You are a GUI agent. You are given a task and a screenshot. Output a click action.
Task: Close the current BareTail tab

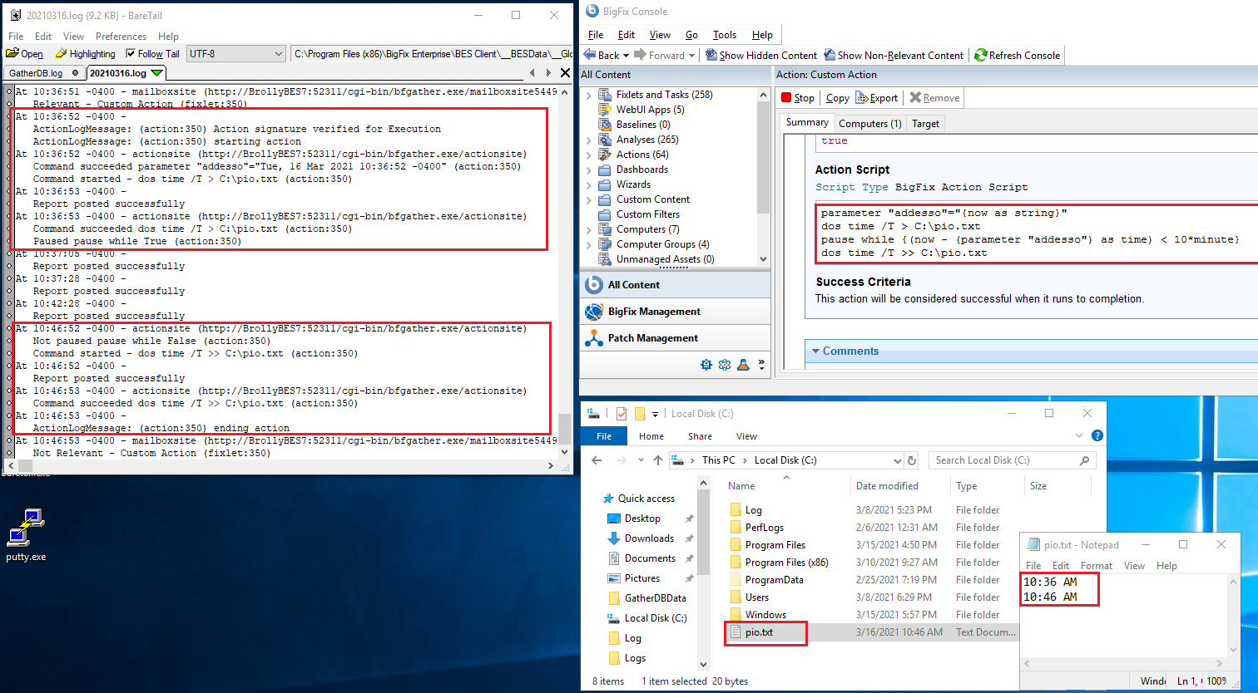click(x=563, y=73)
